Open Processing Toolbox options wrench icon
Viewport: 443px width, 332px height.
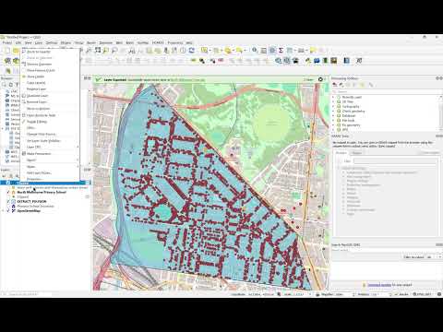pyautogui.click(x=371, y=85)
